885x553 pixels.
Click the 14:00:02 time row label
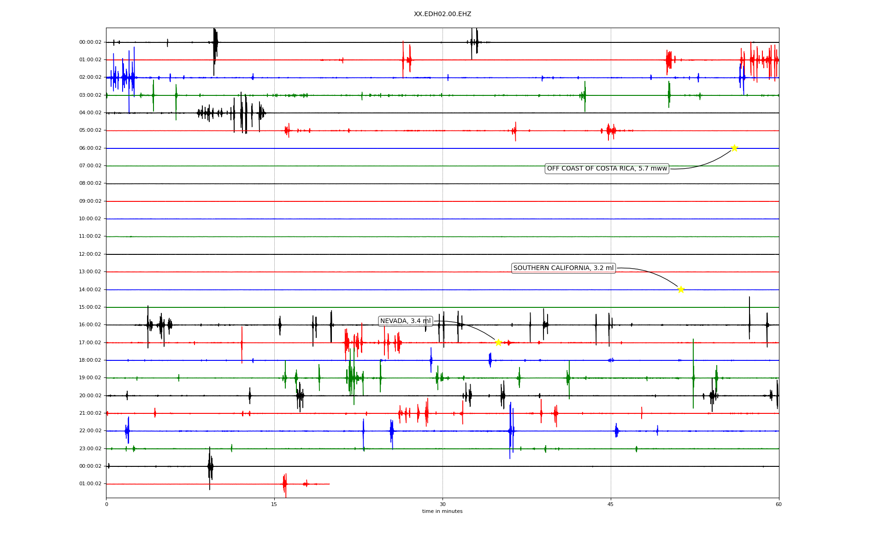click(90, 290)
